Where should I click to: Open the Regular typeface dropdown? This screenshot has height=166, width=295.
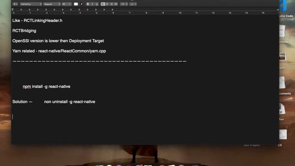point(52,4)
